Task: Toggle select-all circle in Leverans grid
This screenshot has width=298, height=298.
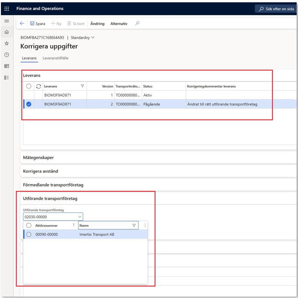Action: click(x=29, y=86)
